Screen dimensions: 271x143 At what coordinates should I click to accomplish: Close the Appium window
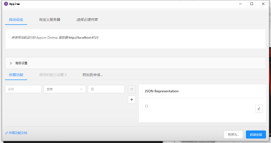(263, 4)
